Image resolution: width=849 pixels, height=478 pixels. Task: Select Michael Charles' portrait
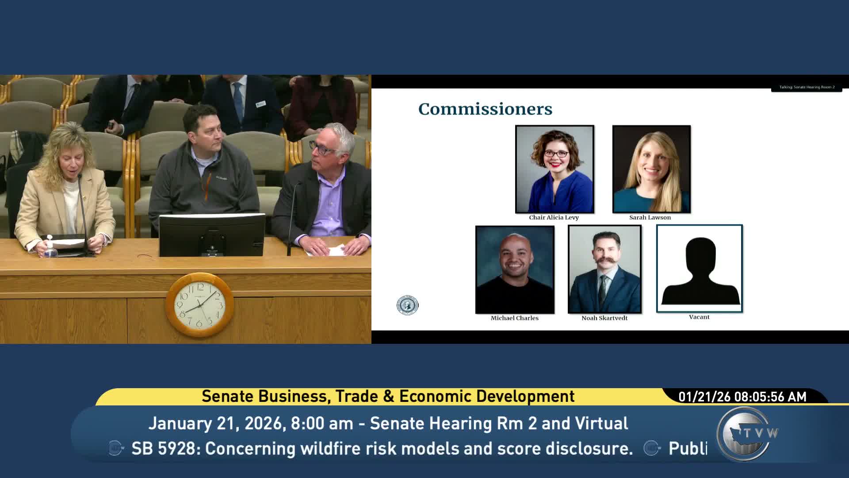[x=515, y=270]
